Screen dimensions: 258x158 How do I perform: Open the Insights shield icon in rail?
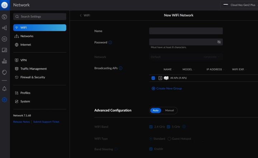4,72
